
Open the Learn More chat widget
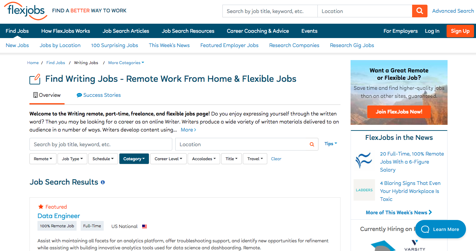(440, 229)
